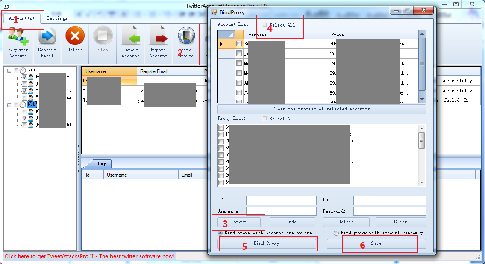The image size is (485, 264).
Task: Click the Proxy column header in BindProxy
Action: (x=372, y=35)
